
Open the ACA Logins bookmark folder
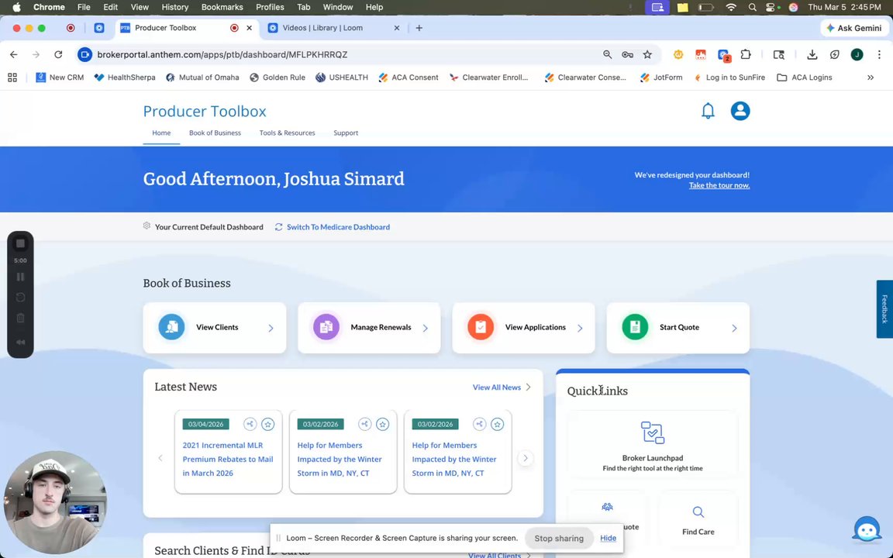[x=804, y=77]
